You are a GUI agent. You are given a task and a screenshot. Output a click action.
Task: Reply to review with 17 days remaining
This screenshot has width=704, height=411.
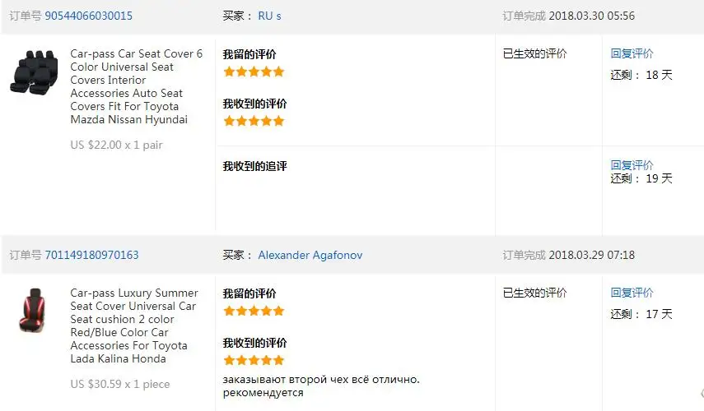[x=632, y=293]
